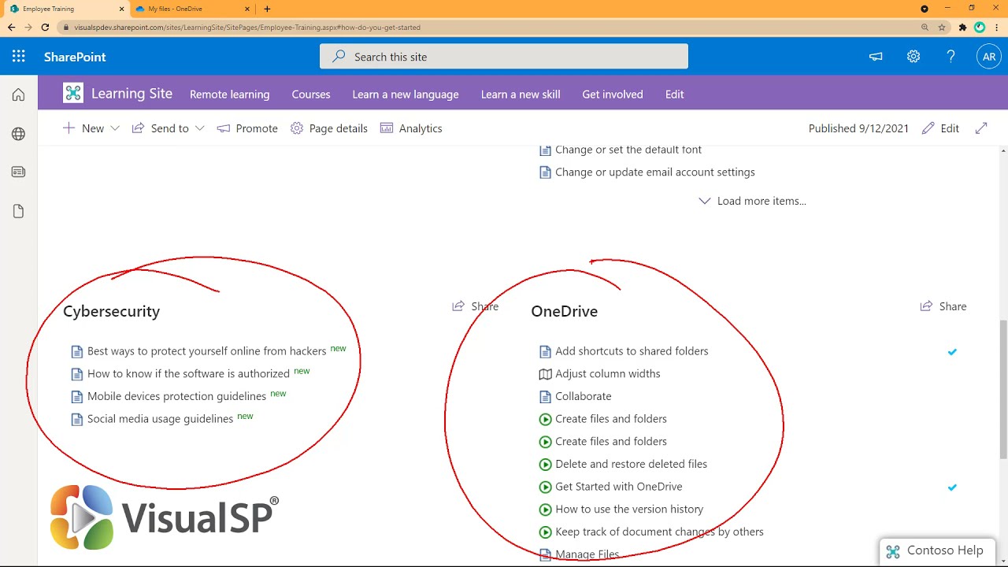1008x567 pixels.
Task: Open My sites globe icon in sidebar
Action: 18,134
